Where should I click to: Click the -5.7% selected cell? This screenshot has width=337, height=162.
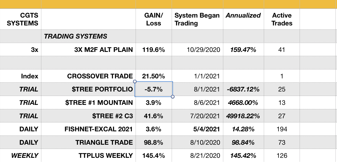153,89
